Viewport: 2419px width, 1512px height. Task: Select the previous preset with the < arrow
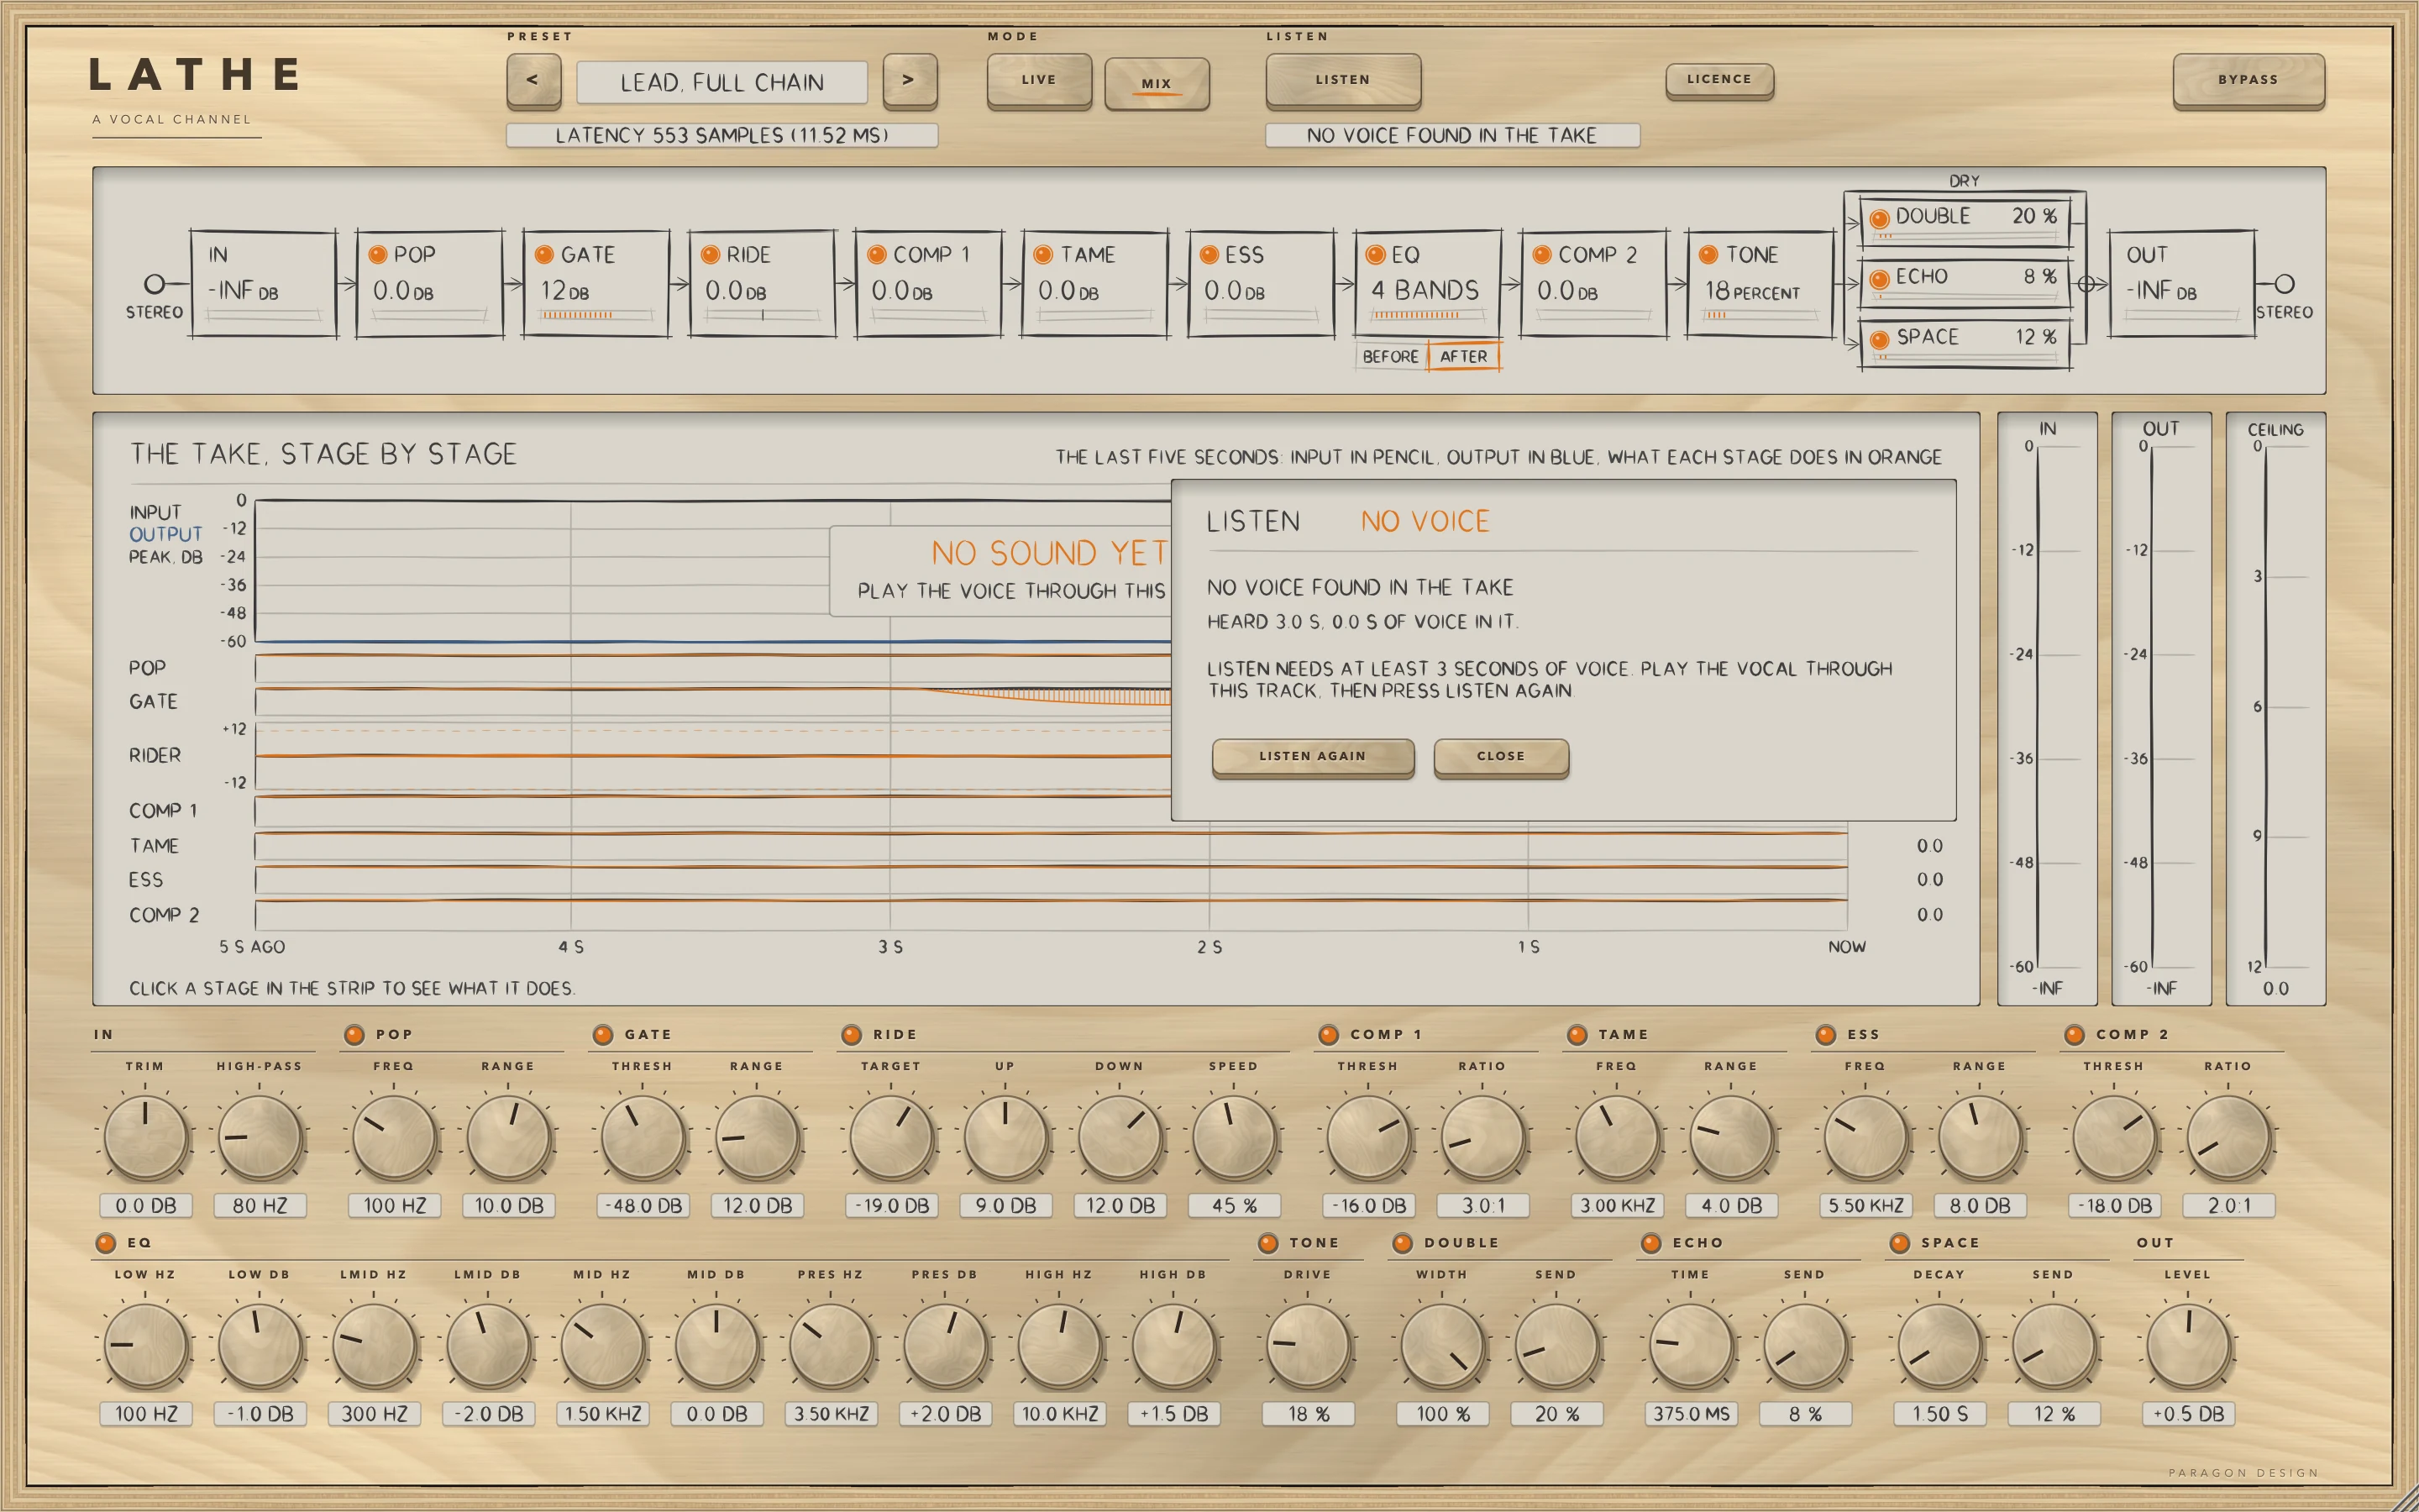533,80
